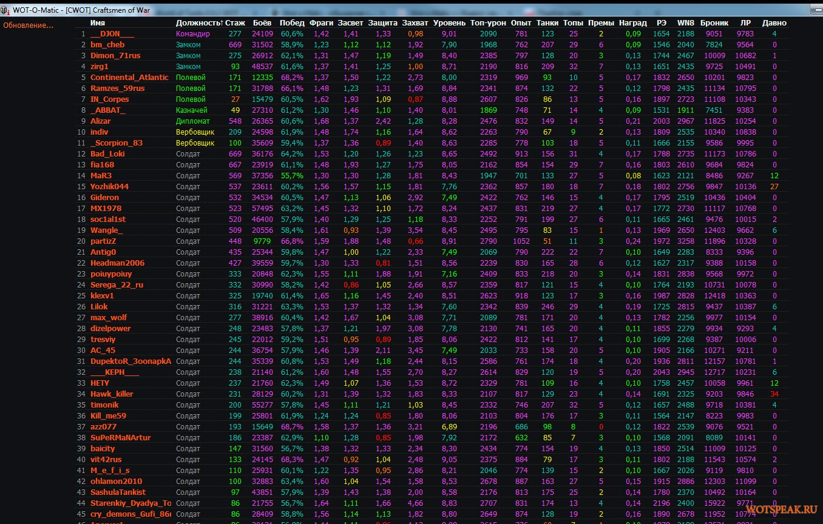Click the Топ-урон column header
823x524 pixels.
click(x=488, y=22)
